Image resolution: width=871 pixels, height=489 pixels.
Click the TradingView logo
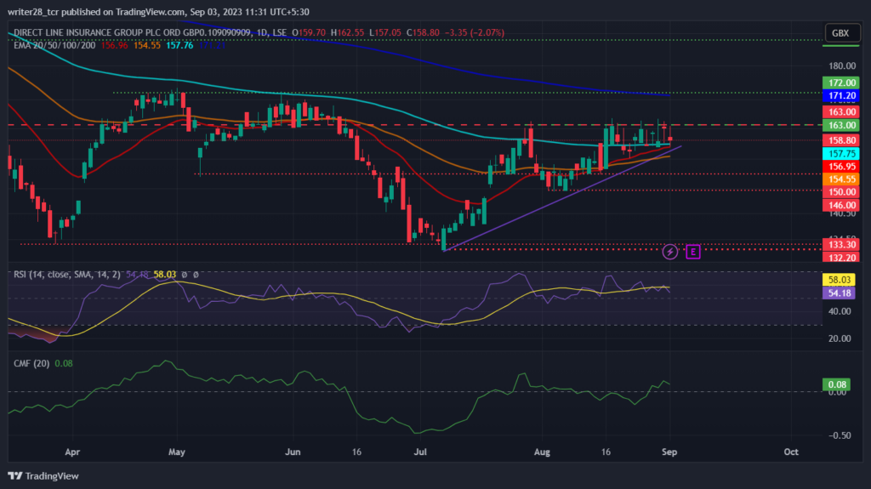[43, 476]
